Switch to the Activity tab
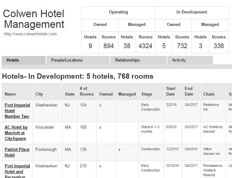Viewport: 232px width, 178px height. 190,60
